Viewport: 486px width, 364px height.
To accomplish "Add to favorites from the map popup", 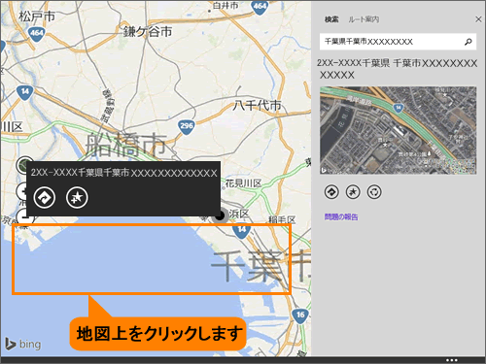I will [x=77, y=197].
